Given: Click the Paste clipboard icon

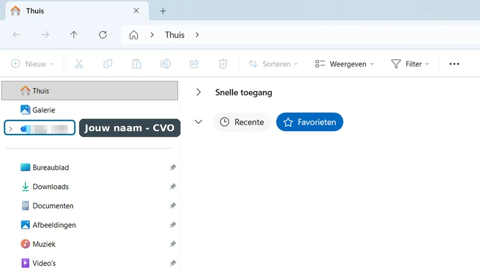Looking at the screenshot, I should pyautogui.click(x=137, y=64).
